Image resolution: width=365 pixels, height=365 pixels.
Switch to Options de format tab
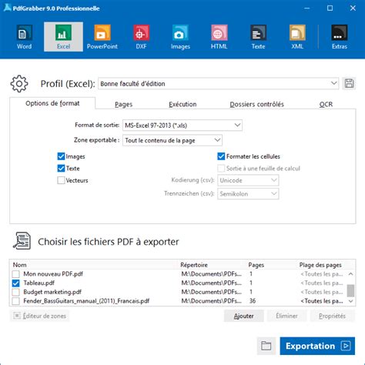click(x=52, y=103)
